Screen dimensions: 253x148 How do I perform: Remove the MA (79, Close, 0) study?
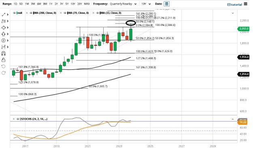coord(61,13)
